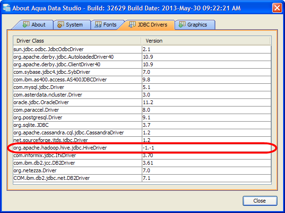Open the Graphics tab
Viewport: 285px width, 213px height.
coord(195,25)
